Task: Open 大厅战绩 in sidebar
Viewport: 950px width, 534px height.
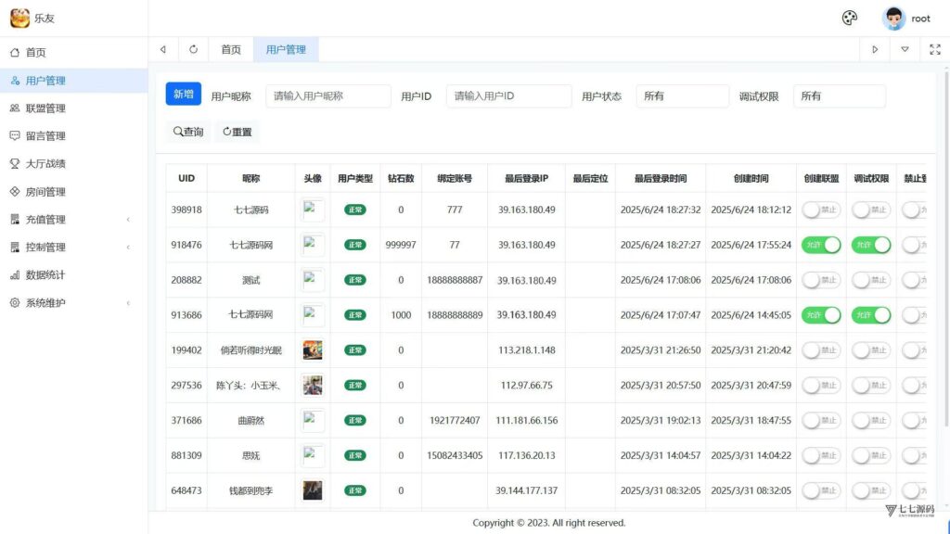Action: click(74, 164)
